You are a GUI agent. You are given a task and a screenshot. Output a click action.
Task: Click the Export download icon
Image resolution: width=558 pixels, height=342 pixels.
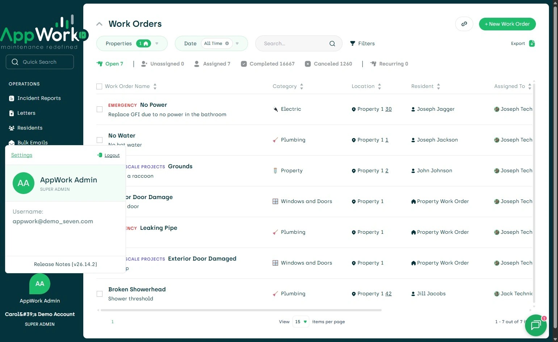532,43
